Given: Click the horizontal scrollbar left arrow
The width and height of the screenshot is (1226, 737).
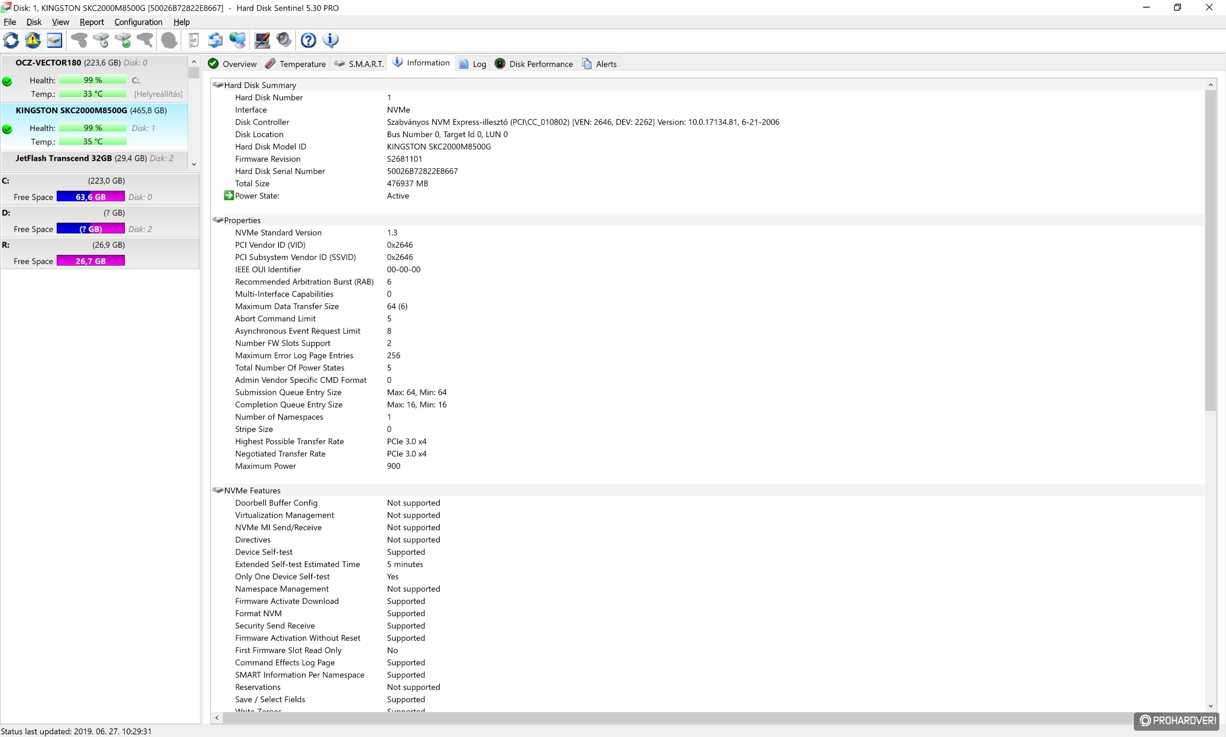Looking at the screenshot, I should pos(217,718).
